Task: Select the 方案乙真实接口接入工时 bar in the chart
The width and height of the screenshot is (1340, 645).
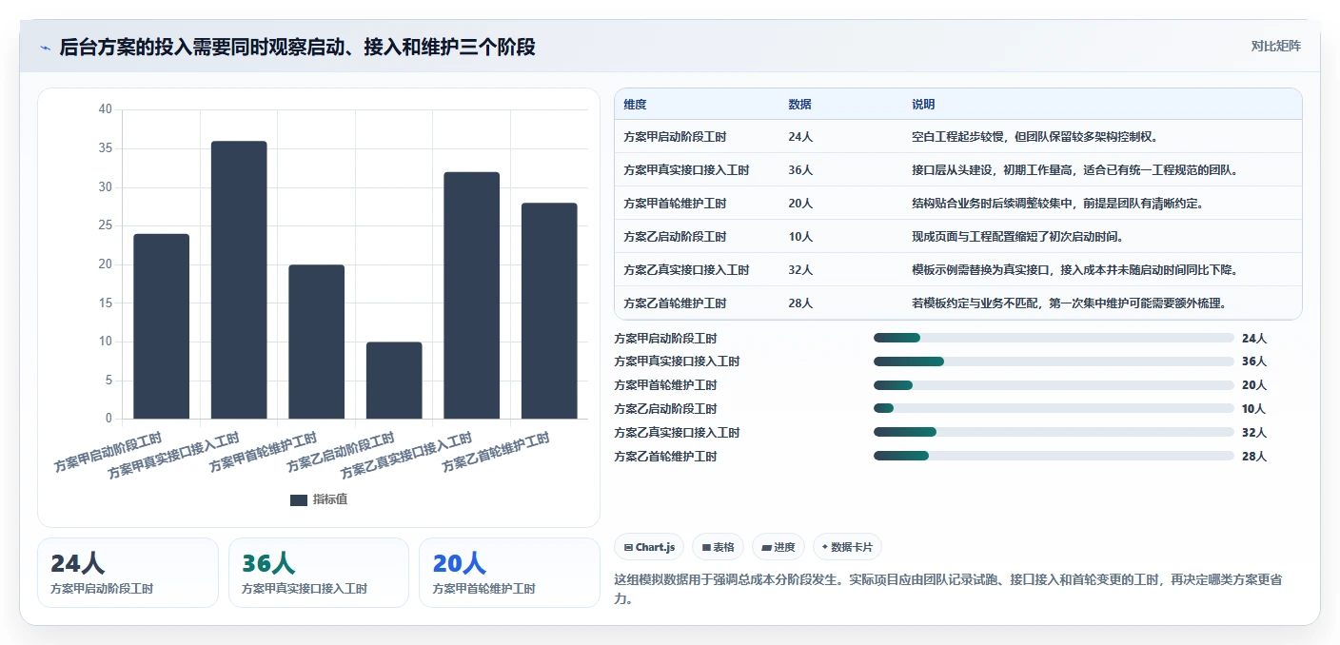Action: (x=472, y=295)
